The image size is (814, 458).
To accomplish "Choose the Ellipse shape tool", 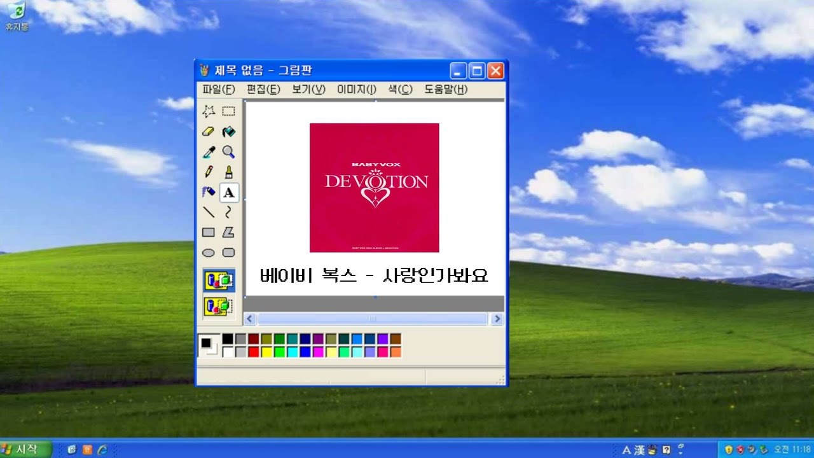I will [209, 253].
